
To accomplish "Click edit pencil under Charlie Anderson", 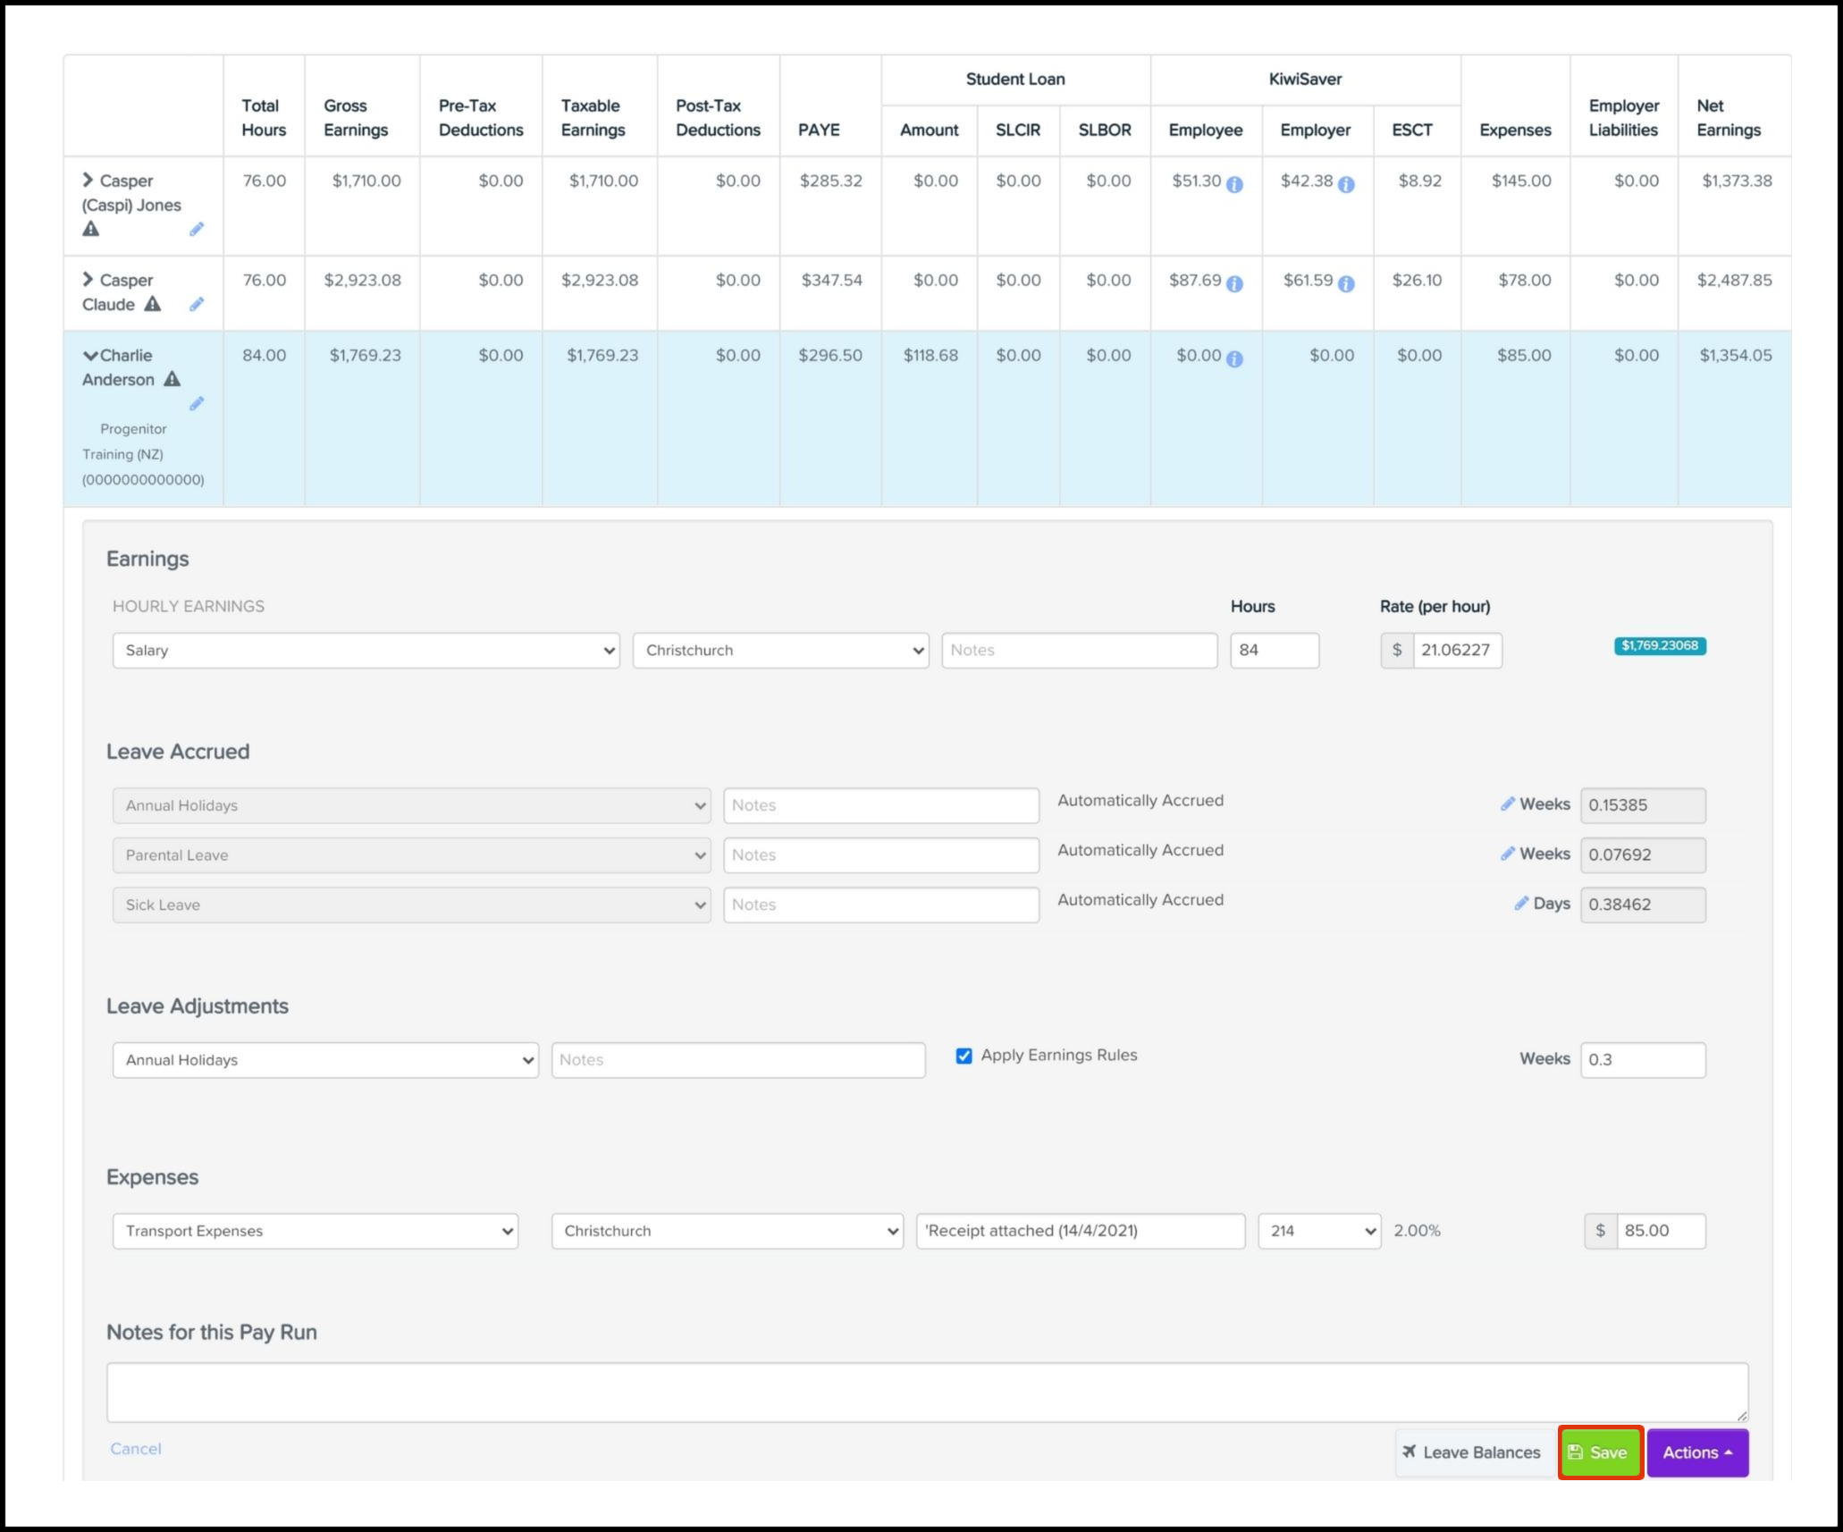I will pos(197,404).
